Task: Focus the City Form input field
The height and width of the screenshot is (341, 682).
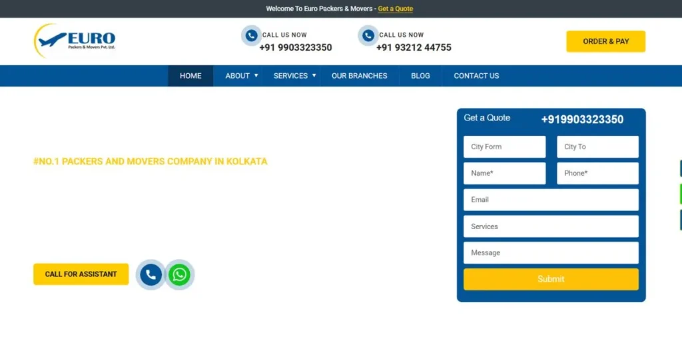Action: pos(504,147)
